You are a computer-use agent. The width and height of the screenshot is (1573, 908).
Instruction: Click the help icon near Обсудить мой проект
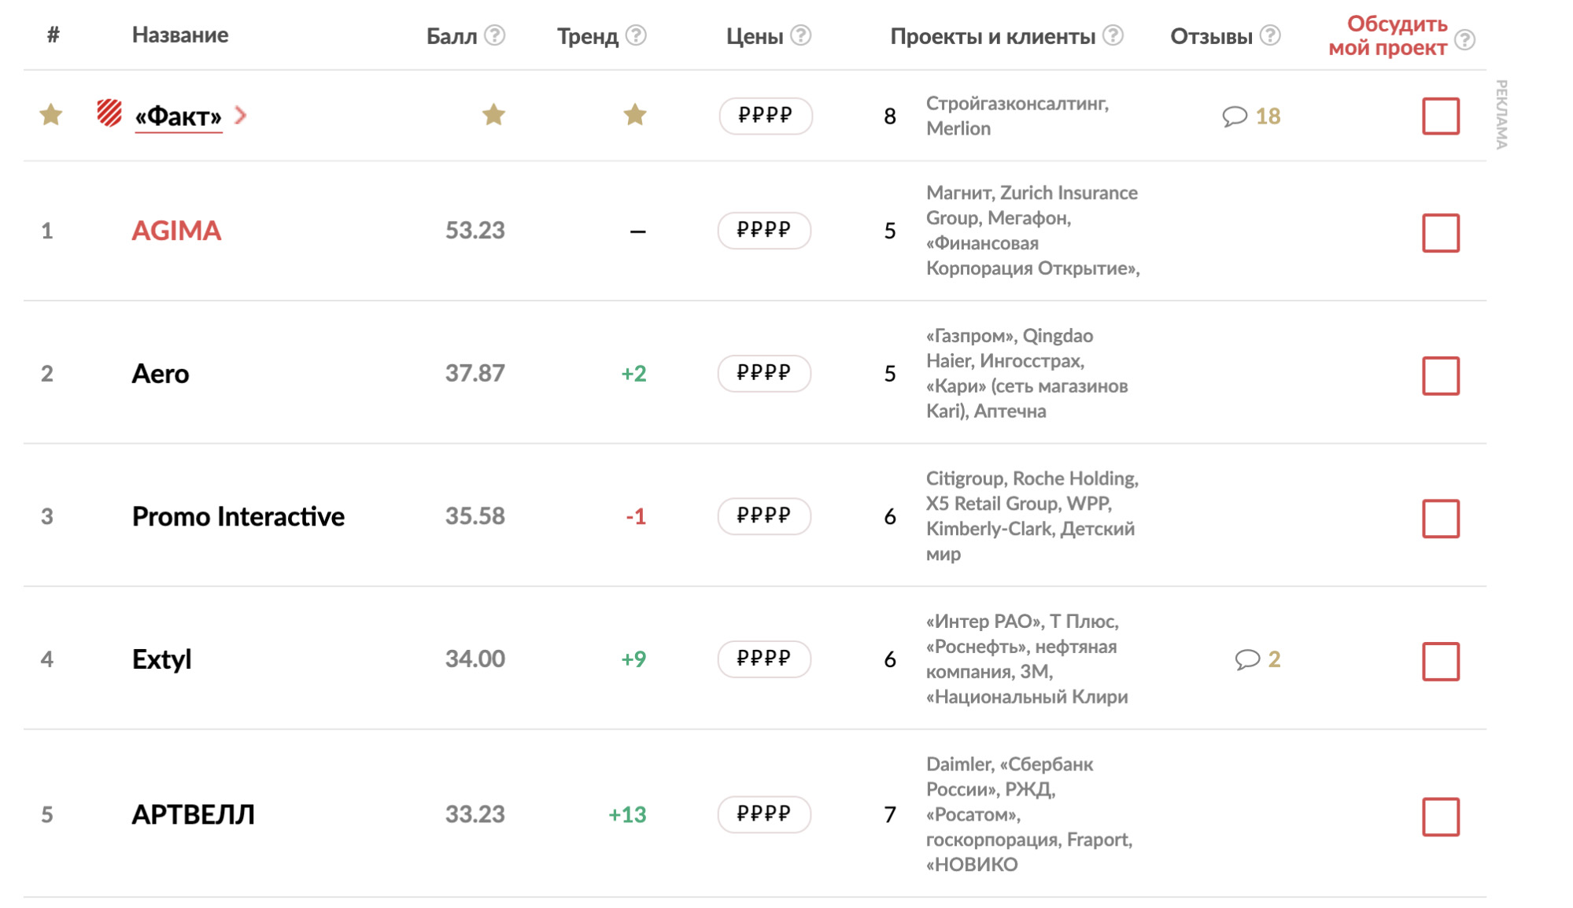[x=1464, y=40]
